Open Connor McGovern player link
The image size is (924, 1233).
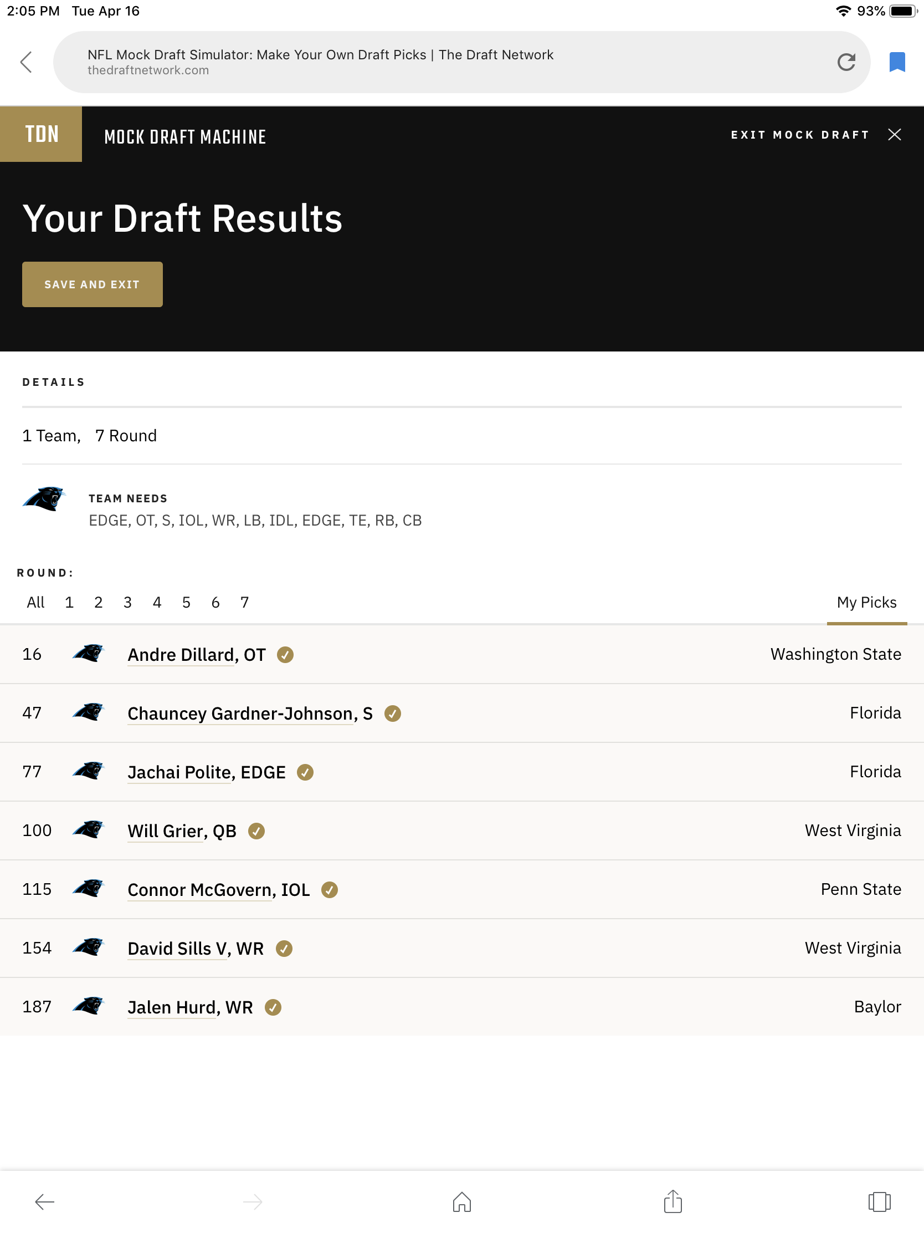tap(219, 890)
